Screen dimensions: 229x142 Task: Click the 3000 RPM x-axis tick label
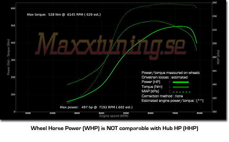(77, 113)
